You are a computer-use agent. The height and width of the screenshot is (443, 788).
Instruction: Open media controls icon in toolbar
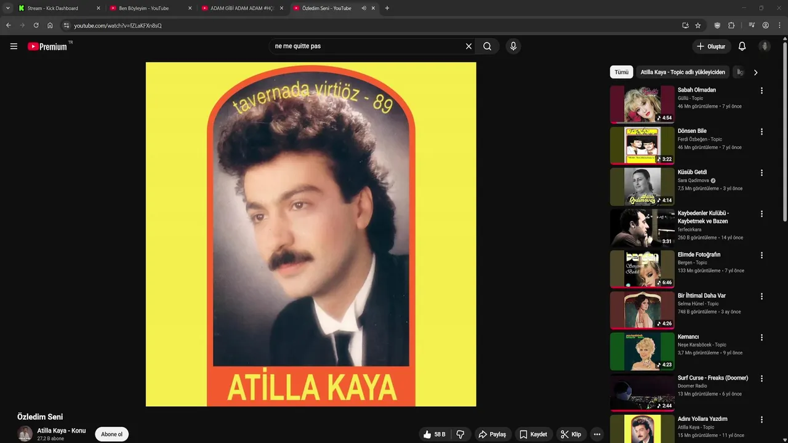point(752,25)
